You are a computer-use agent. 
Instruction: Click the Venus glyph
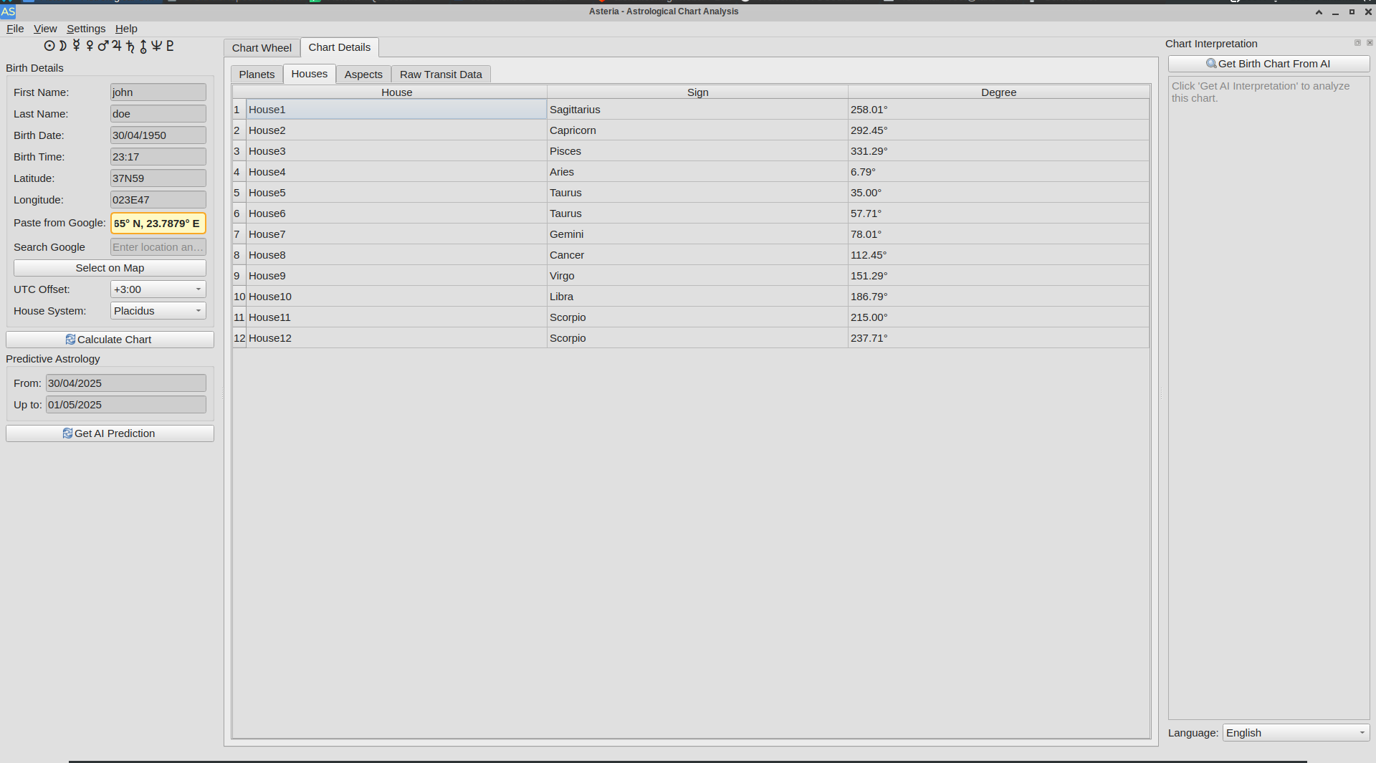pyautogui.click(x=90, y=46)
